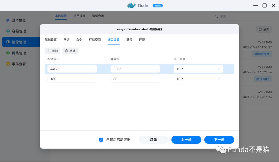Open 事件查看 in the sidebar

coord(16,64)
